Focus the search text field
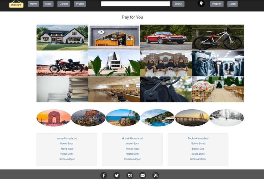 136,4
